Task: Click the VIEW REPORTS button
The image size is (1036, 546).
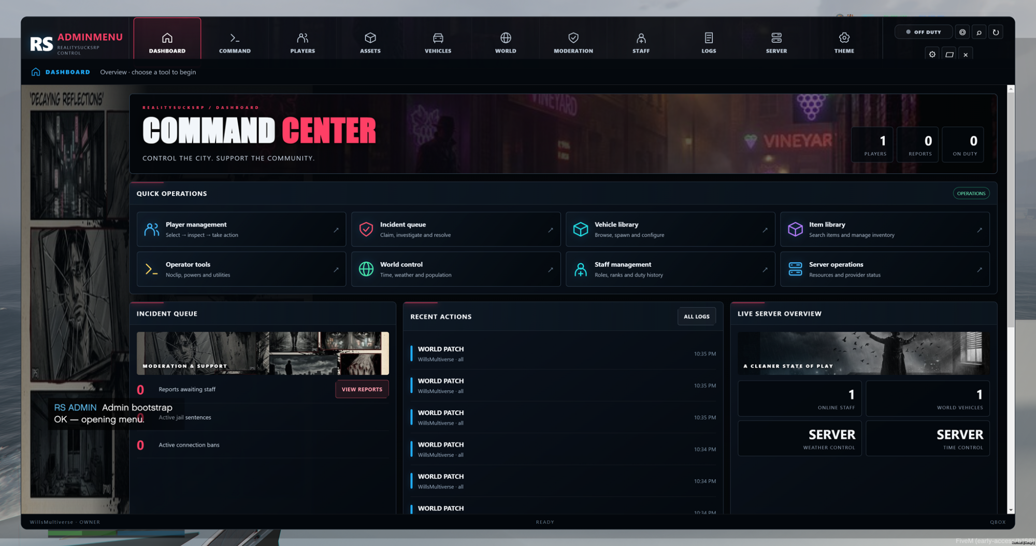Action: (362, 389)
